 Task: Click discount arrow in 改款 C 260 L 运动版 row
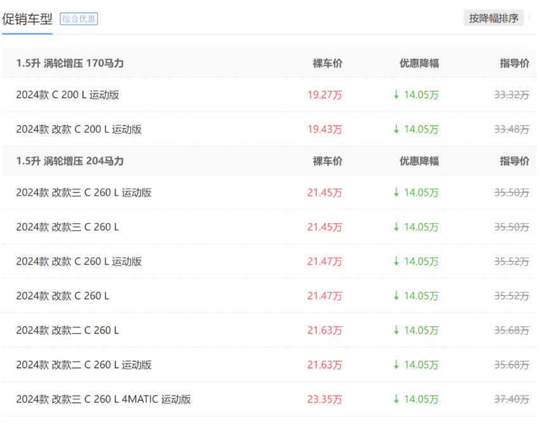(397, 261)
